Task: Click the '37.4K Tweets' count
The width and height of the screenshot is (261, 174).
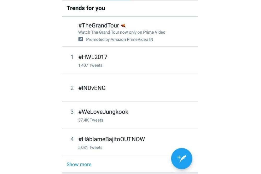Action: tap(91, 120)
